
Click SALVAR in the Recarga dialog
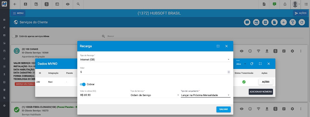[x=224, y=109]
